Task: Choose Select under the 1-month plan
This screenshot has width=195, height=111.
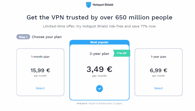Action: point(40,88)
